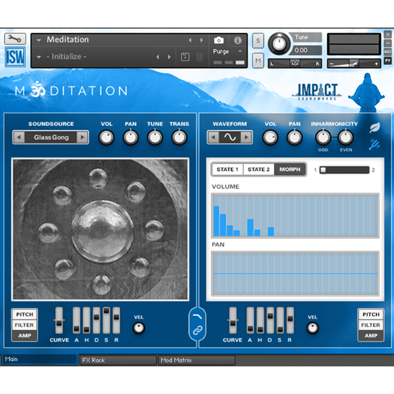394x394 pixels.
Task: Select the STATE 2 button
Action: click(x=259, y=169)
